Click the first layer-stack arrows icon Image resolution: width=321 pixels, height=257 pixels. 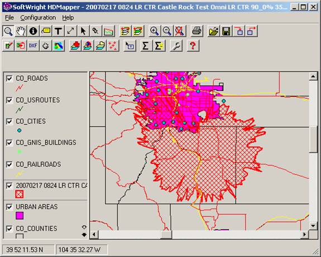[125, 31]
